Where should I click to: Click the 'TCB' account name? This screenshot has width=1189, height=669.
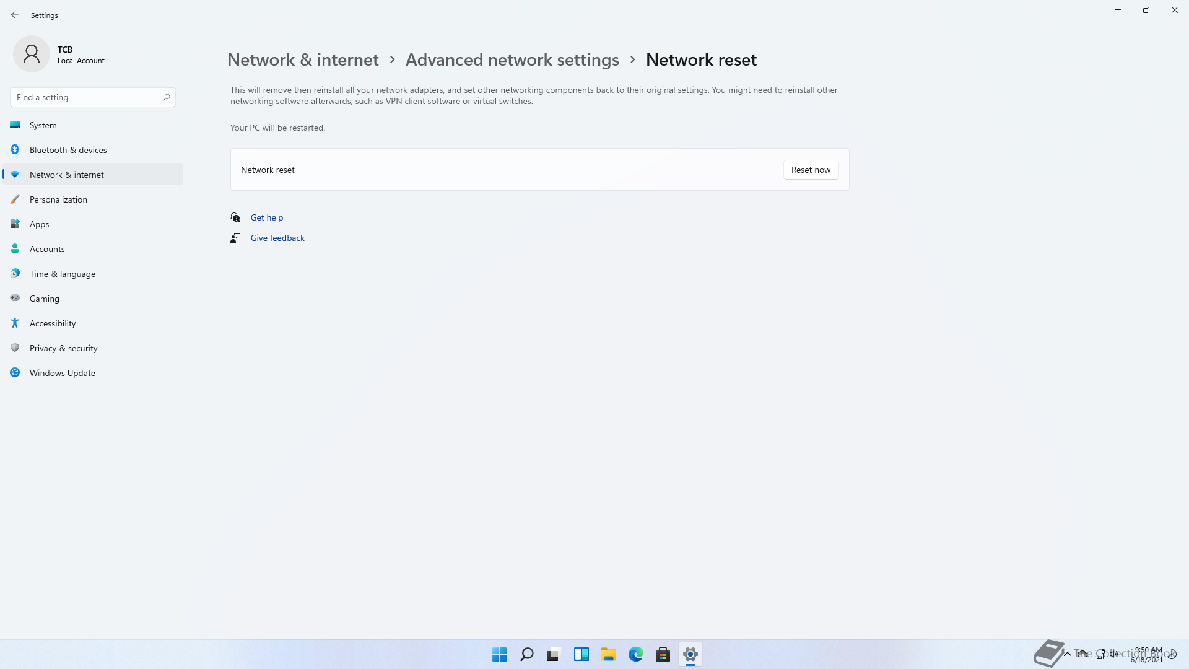pos(65,50)
